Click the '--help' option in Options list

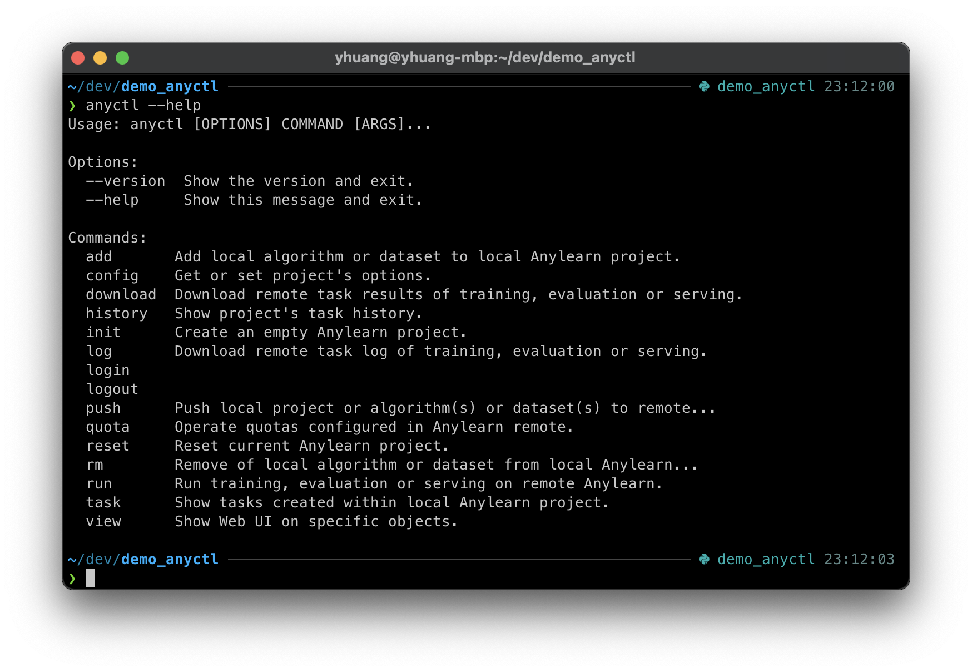tap(112, 200)
